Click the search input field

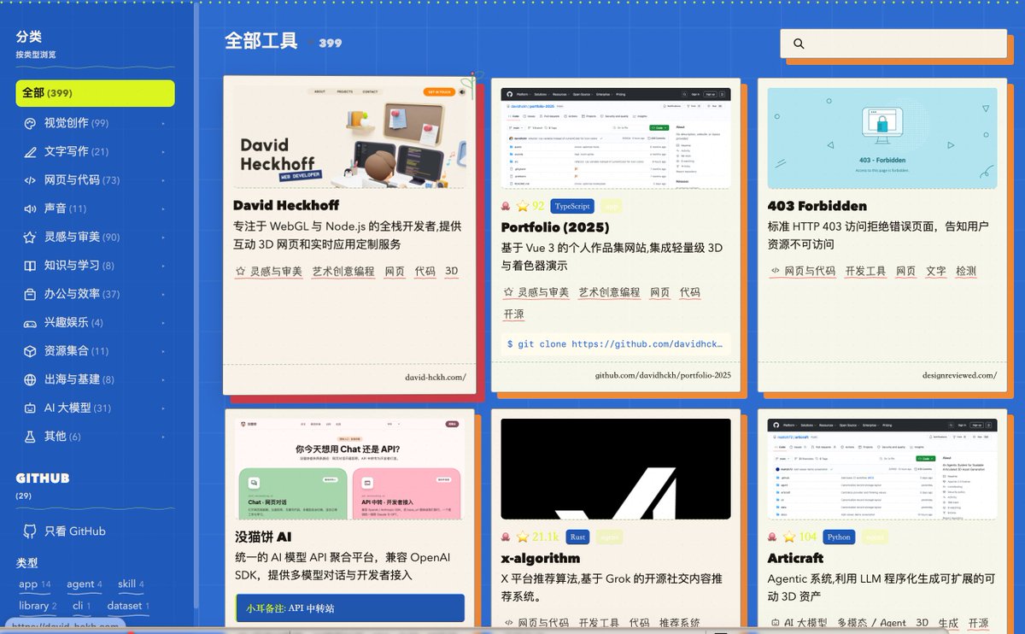(893, 44)
